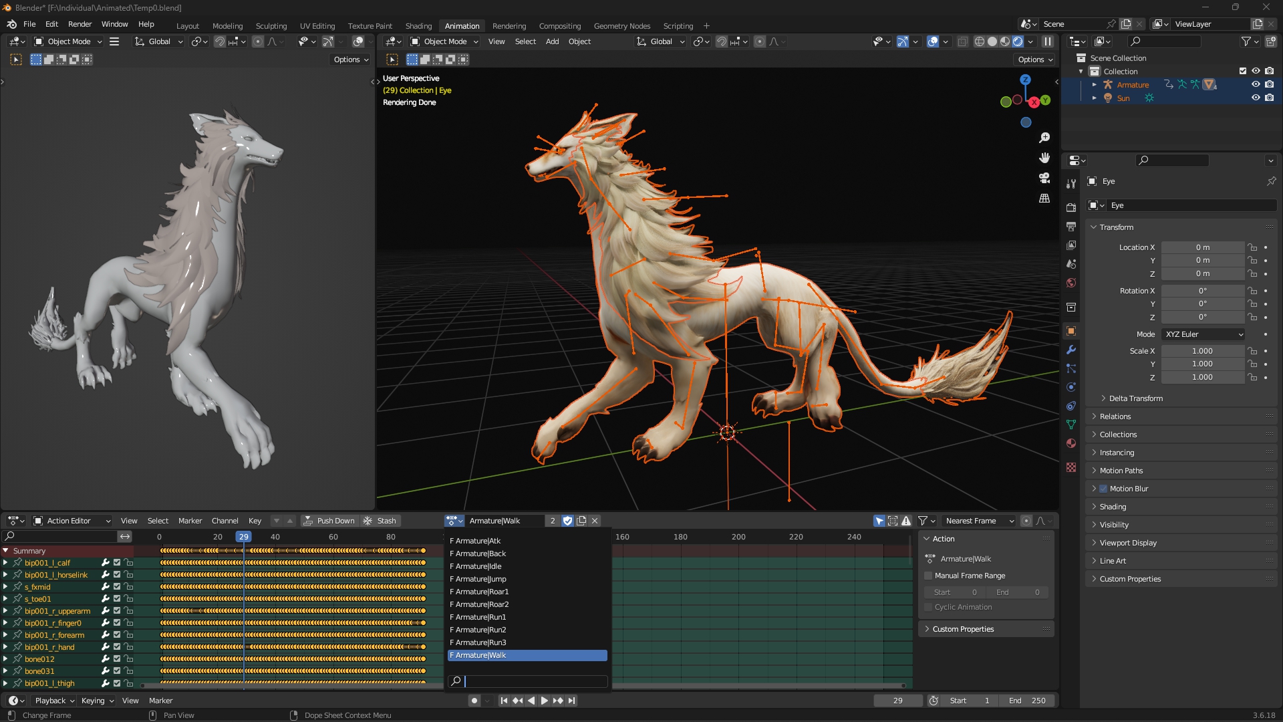1283x722 pixels.
Task: Open the XYZ Euler rotation mode dropdown
Action: click(x=1203, y=334)
